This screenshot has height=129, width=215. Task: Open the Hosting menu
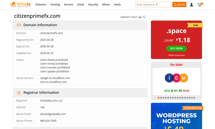pos(55,5)
